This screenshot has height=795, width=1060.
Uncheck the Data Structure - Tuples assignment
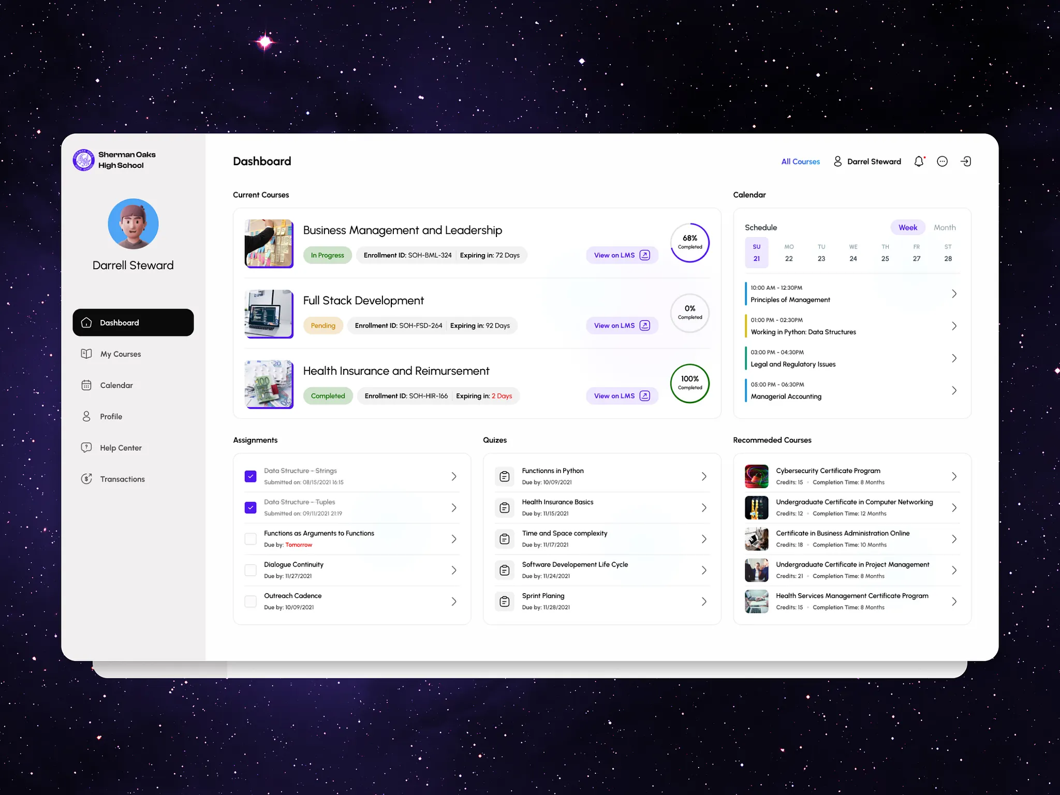tap(251, 507)
